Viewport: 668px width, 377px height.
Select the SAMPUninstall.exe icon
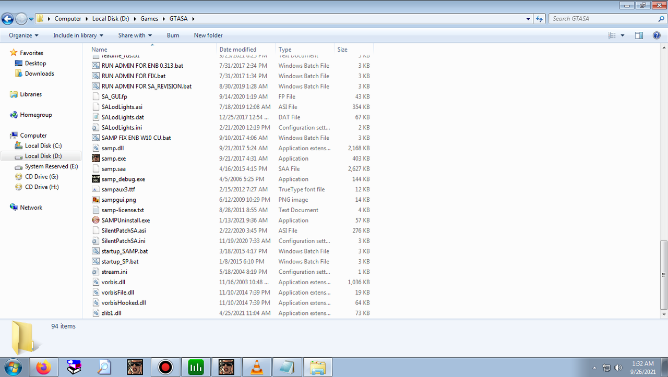pyautogui.click(x=96, y=220)
